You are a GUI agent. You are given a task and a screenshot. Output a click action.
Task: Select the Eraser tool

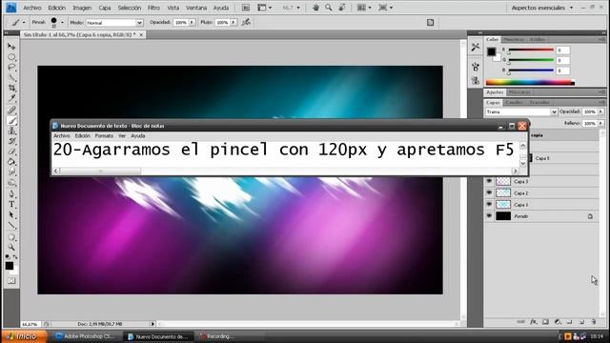point(11,151)
